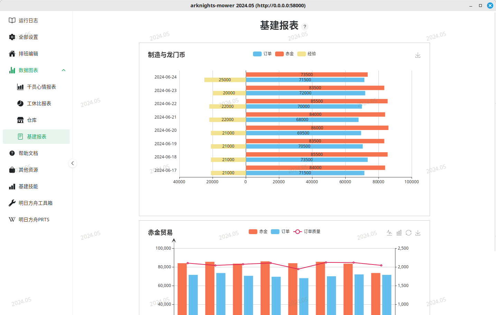Open 运行日志 page
Image resolution: width=496 pixels, height=315 pixels.
tap(36, 20)
